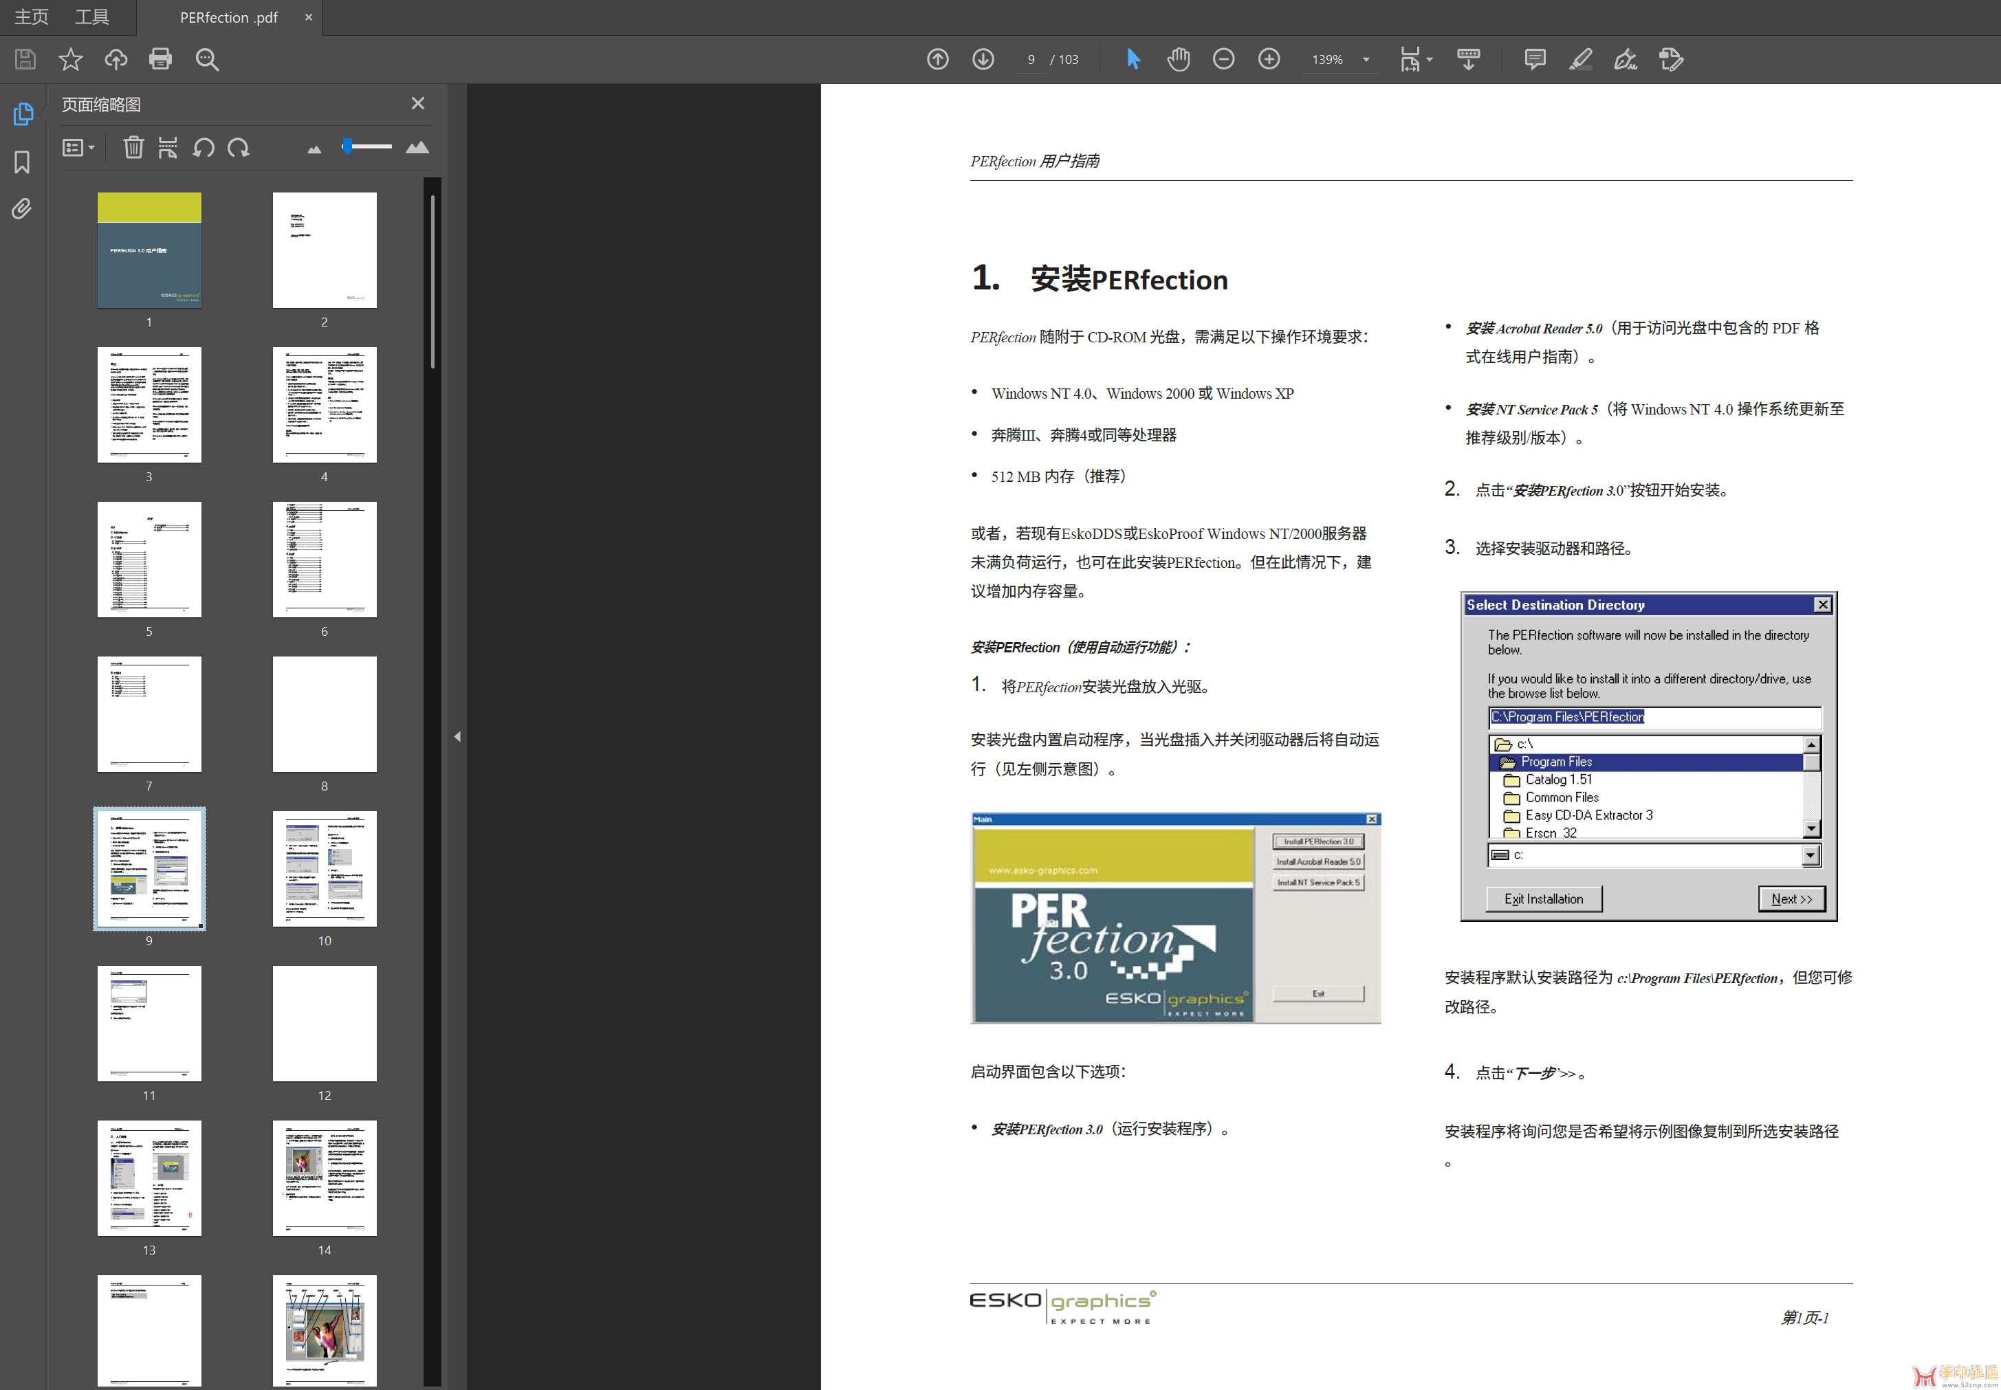Click the cloud upload icon
Viewport: 2001px width, 1390px height.
[116, 59]
